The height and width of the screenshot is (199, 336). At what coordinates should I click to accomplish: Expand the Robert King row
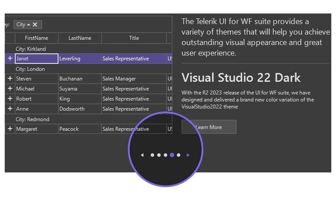(x=10, y=98)
